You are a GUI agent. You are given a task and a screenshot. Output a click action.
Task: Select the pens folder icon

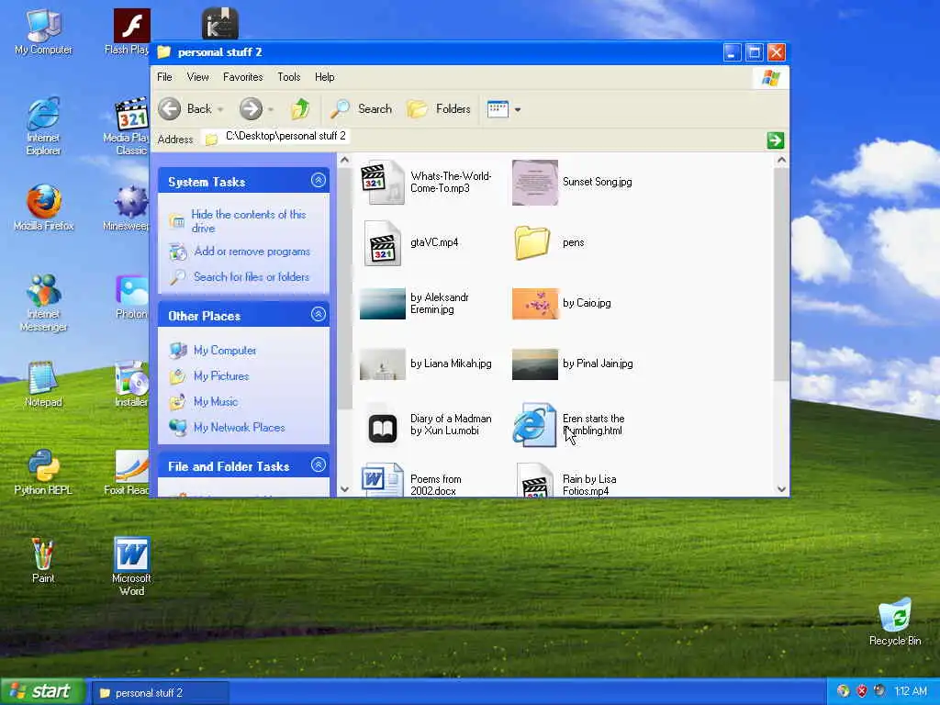click(x=532, y=242)
